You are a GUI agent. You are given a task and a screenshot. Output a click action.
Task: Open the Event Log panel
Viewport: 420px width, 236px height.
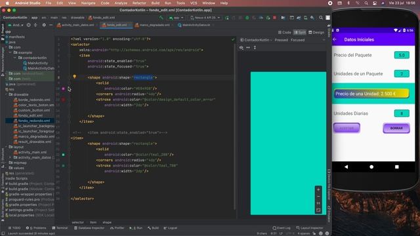click(x=282, y=228)
